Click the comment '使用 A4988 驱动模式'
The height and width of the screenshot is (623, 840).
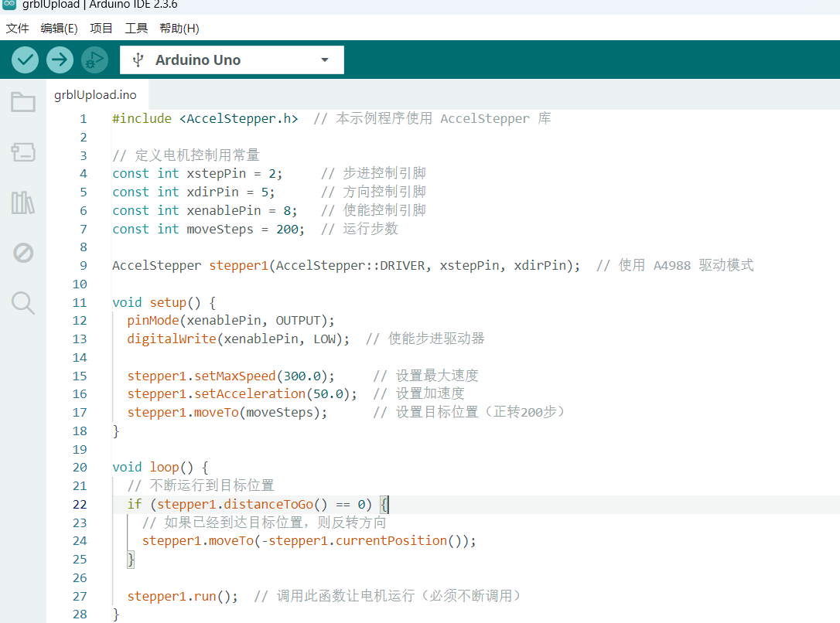pos(686,265)
